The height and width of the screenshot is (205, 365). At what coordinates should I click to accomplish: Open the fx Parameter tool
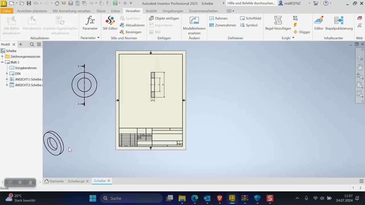pos(90,23)
